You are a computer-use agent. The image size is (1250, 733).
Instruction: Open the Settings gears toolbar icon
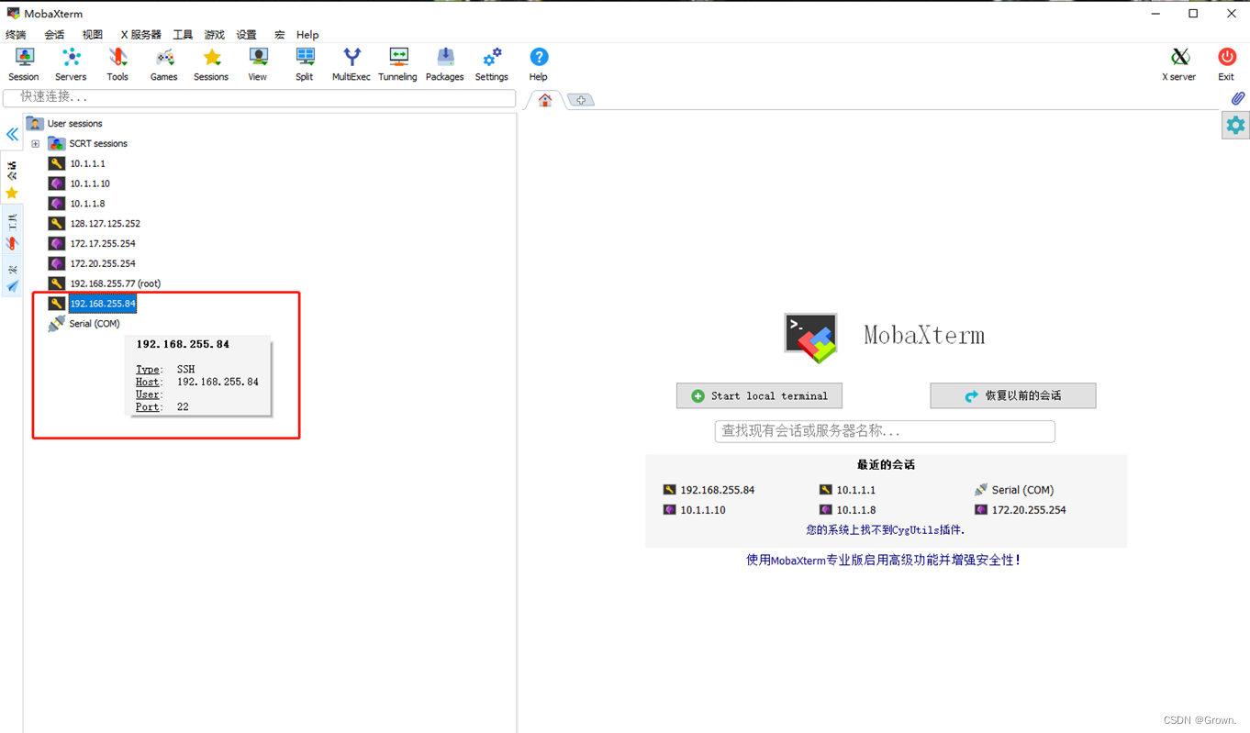point(492,64)
